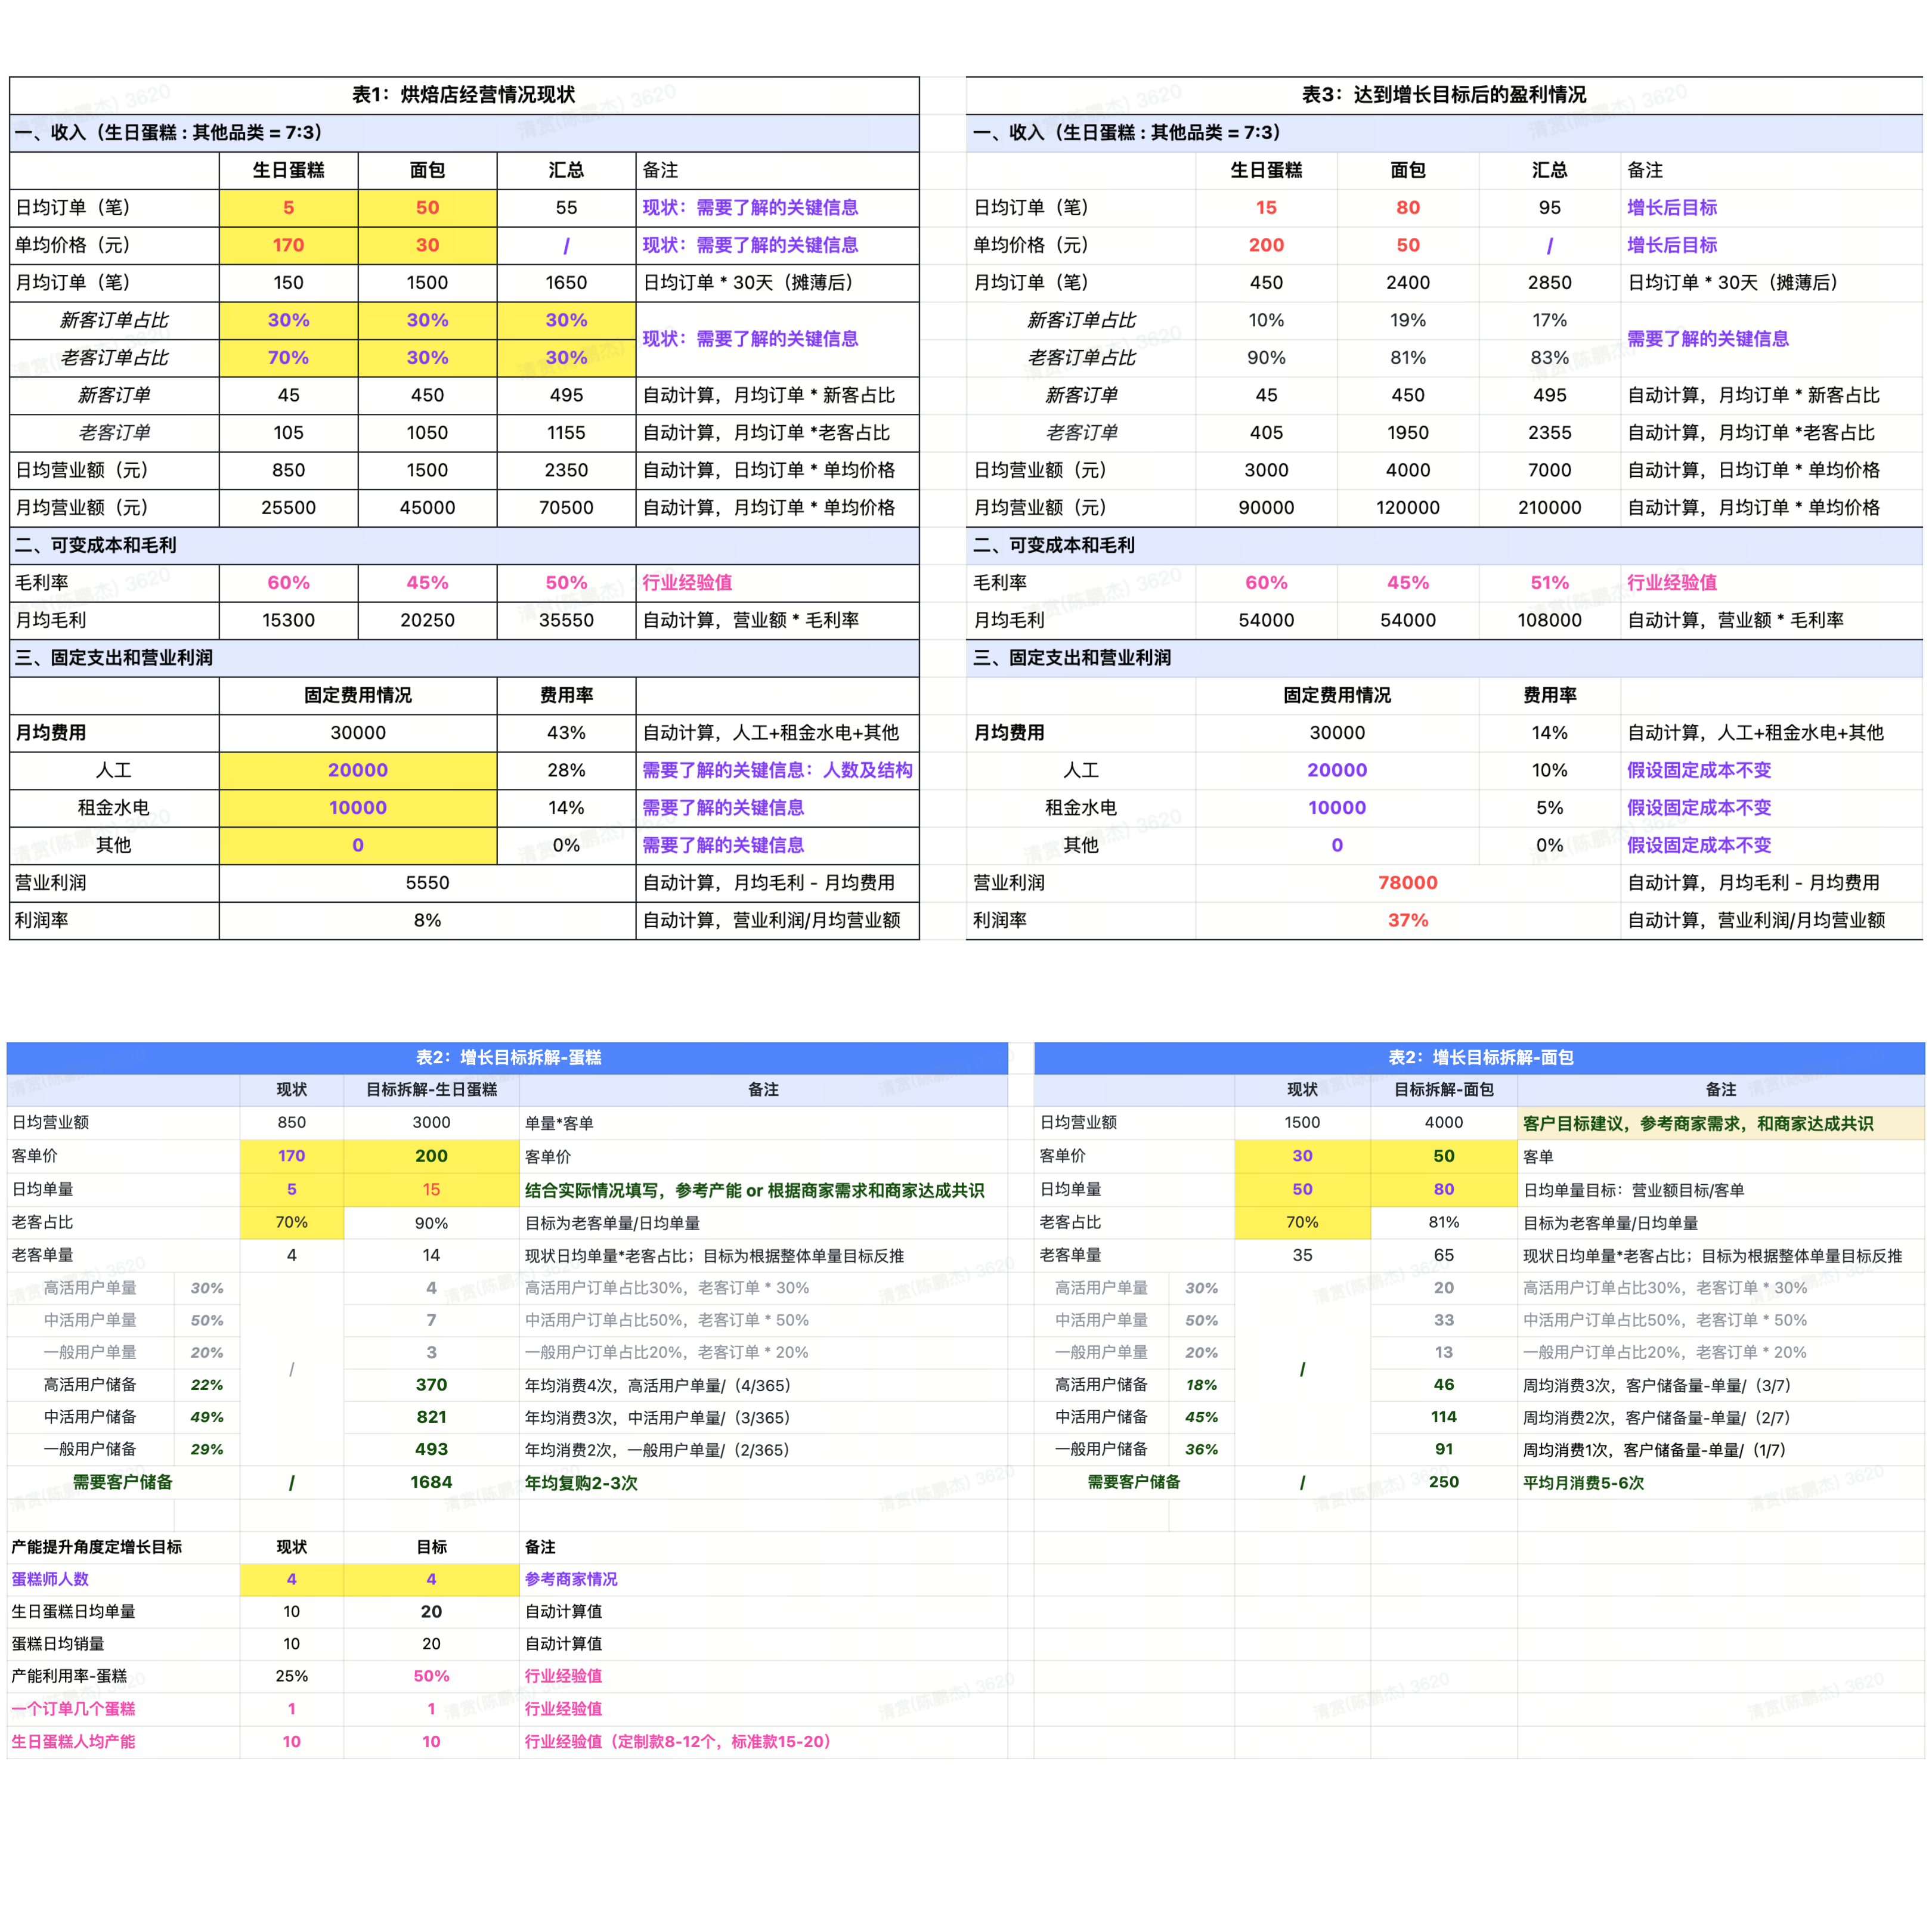Viewport: 1932px width, 1932px height.
Task: Select the blue header 表2 增长目标拆解-蛋糕
Action: pos(508,1057)
